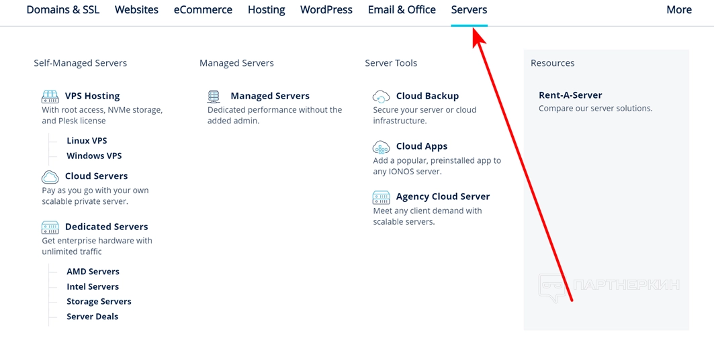Click 'Compare our server solutions.' text
Viewport: 714px width, 338px height.
click(596, 109)
